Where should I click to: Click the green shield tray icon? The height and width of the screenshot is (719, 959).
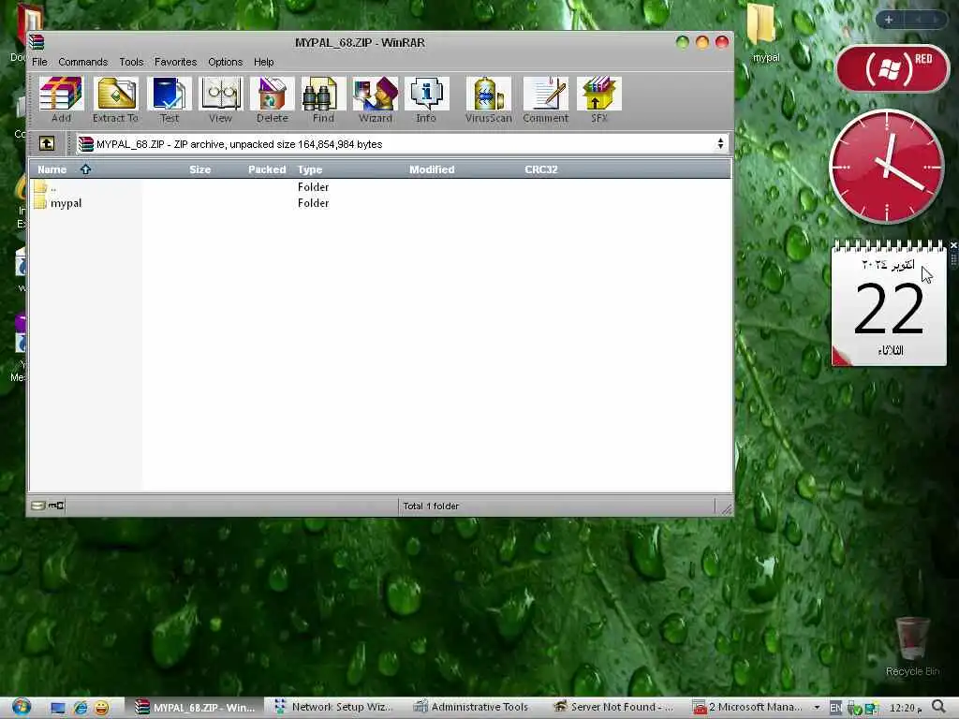pos(854,709)
